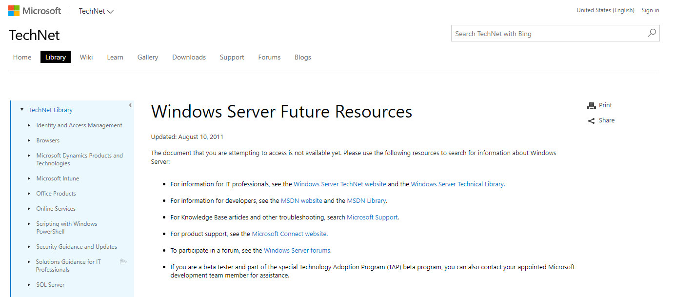This screenshot has width=675, height=297.
Task: Click the Windows Server Future Resources heading
Action: 281,112
